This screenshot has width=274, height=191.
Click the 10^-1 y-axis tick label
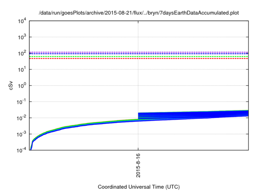21,102
